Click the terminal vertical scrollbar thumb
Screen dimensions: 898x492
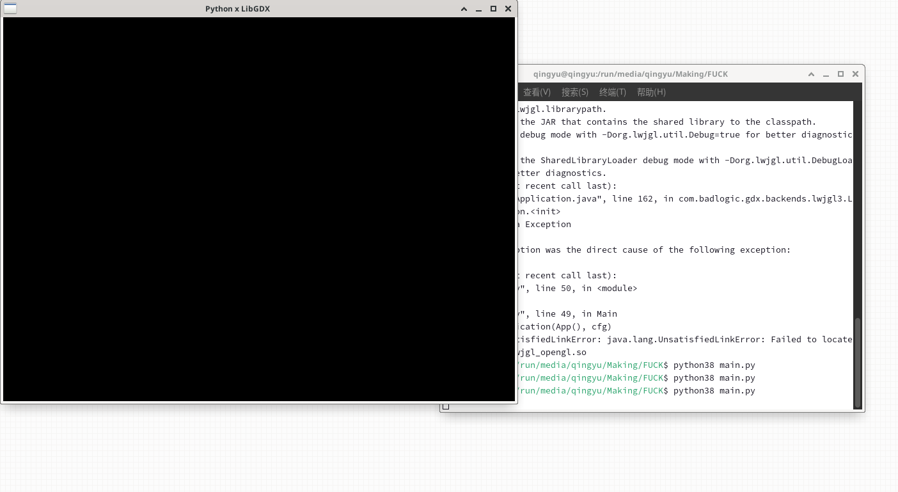[x=857, y=361]
